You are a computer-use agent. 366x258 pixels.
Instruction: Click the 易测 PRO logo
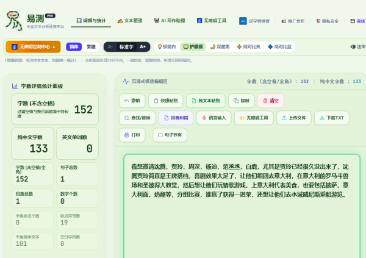click(x=35, y=21)
